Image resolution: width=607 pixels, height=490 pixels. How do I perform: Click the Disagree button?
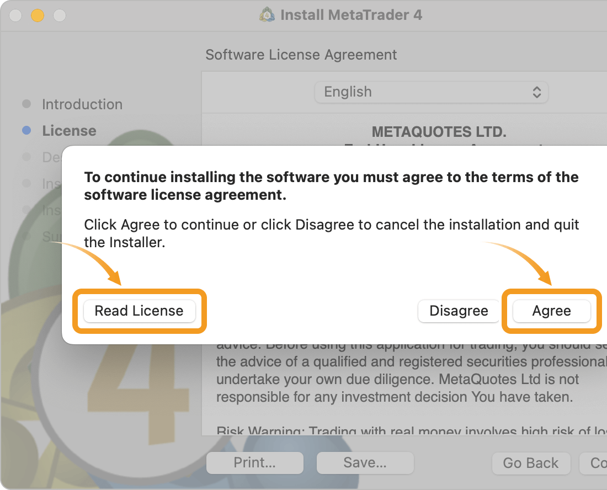tap(459, 311)
